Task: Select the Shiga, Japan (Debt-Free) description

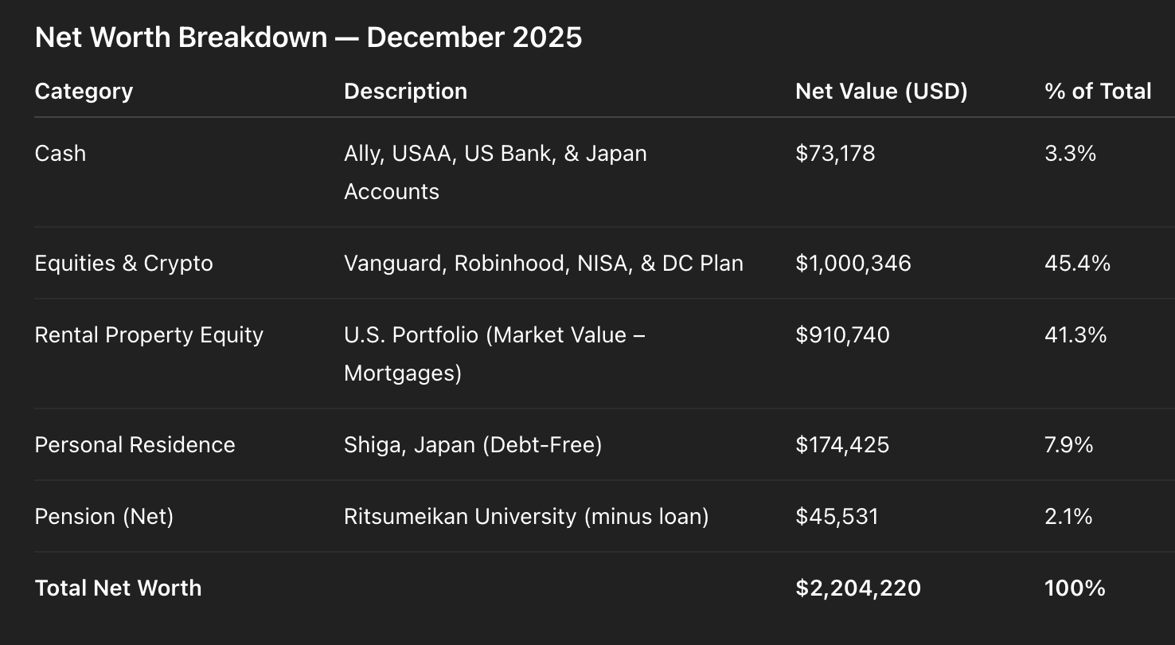Action: [473, 445]
